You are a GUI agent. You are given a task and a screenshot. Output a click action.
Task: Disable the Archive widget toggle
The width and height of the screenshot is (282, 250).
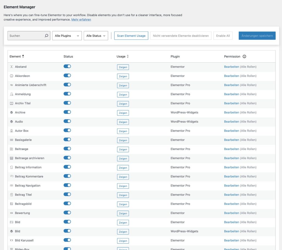point(67,112)
